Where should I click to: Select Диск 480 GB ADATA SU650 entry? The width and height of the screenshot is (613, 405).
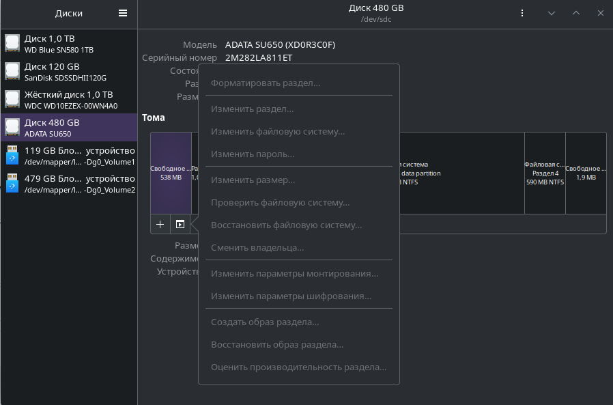point(69,128)
